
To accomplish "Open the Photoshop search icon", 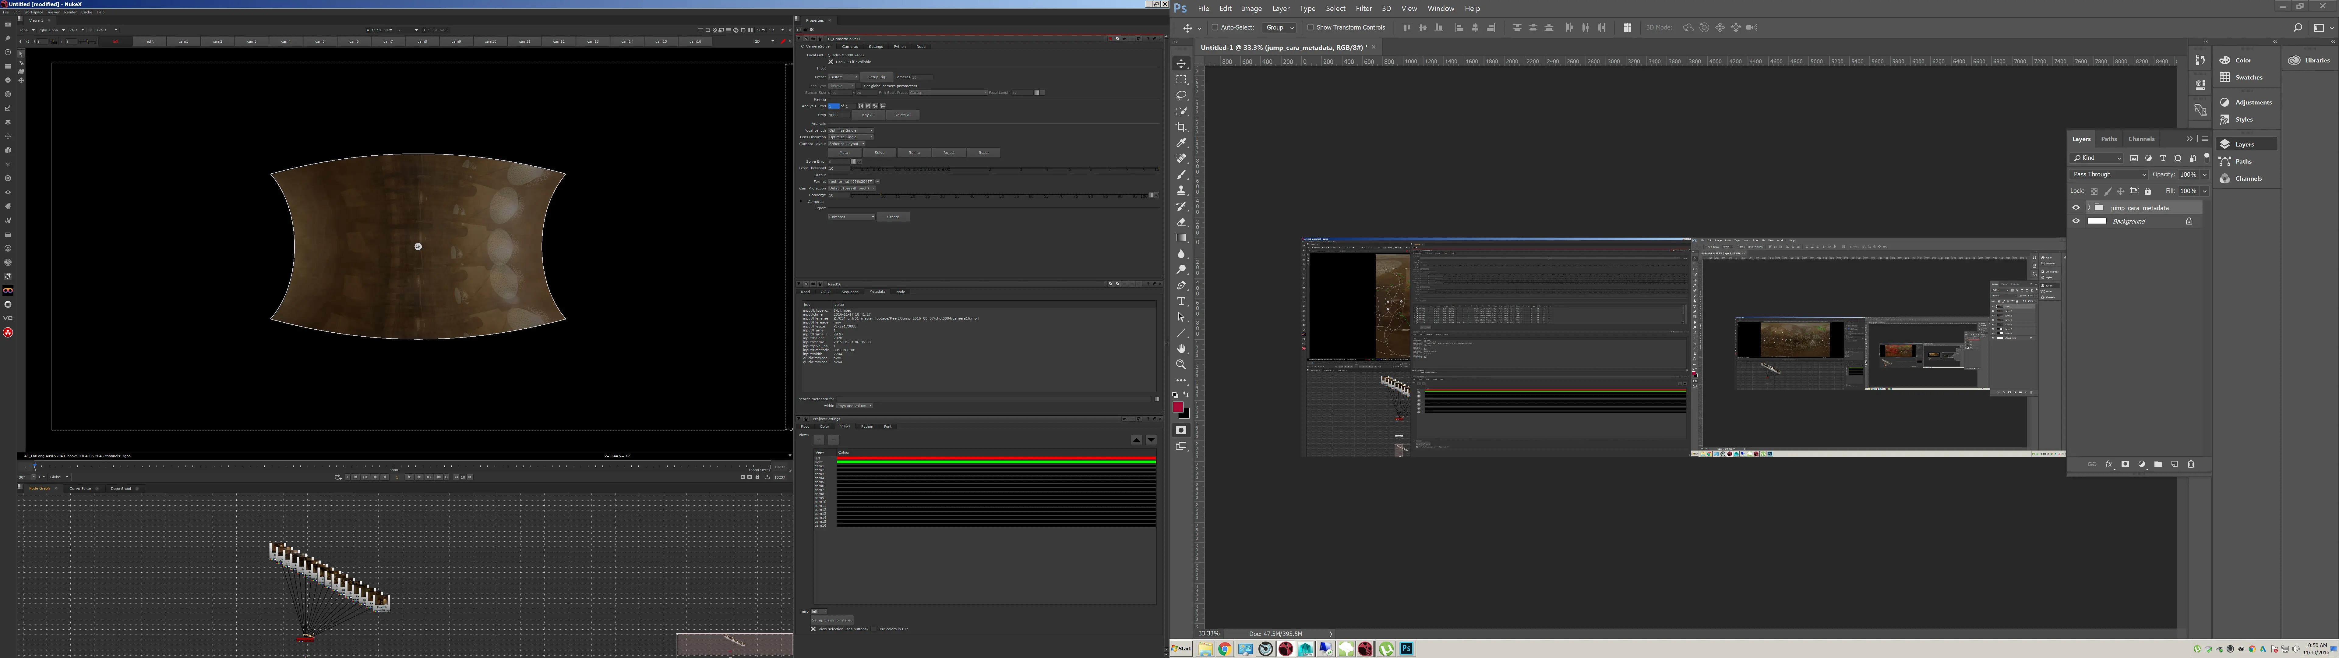I will (x=2298, y=27).
